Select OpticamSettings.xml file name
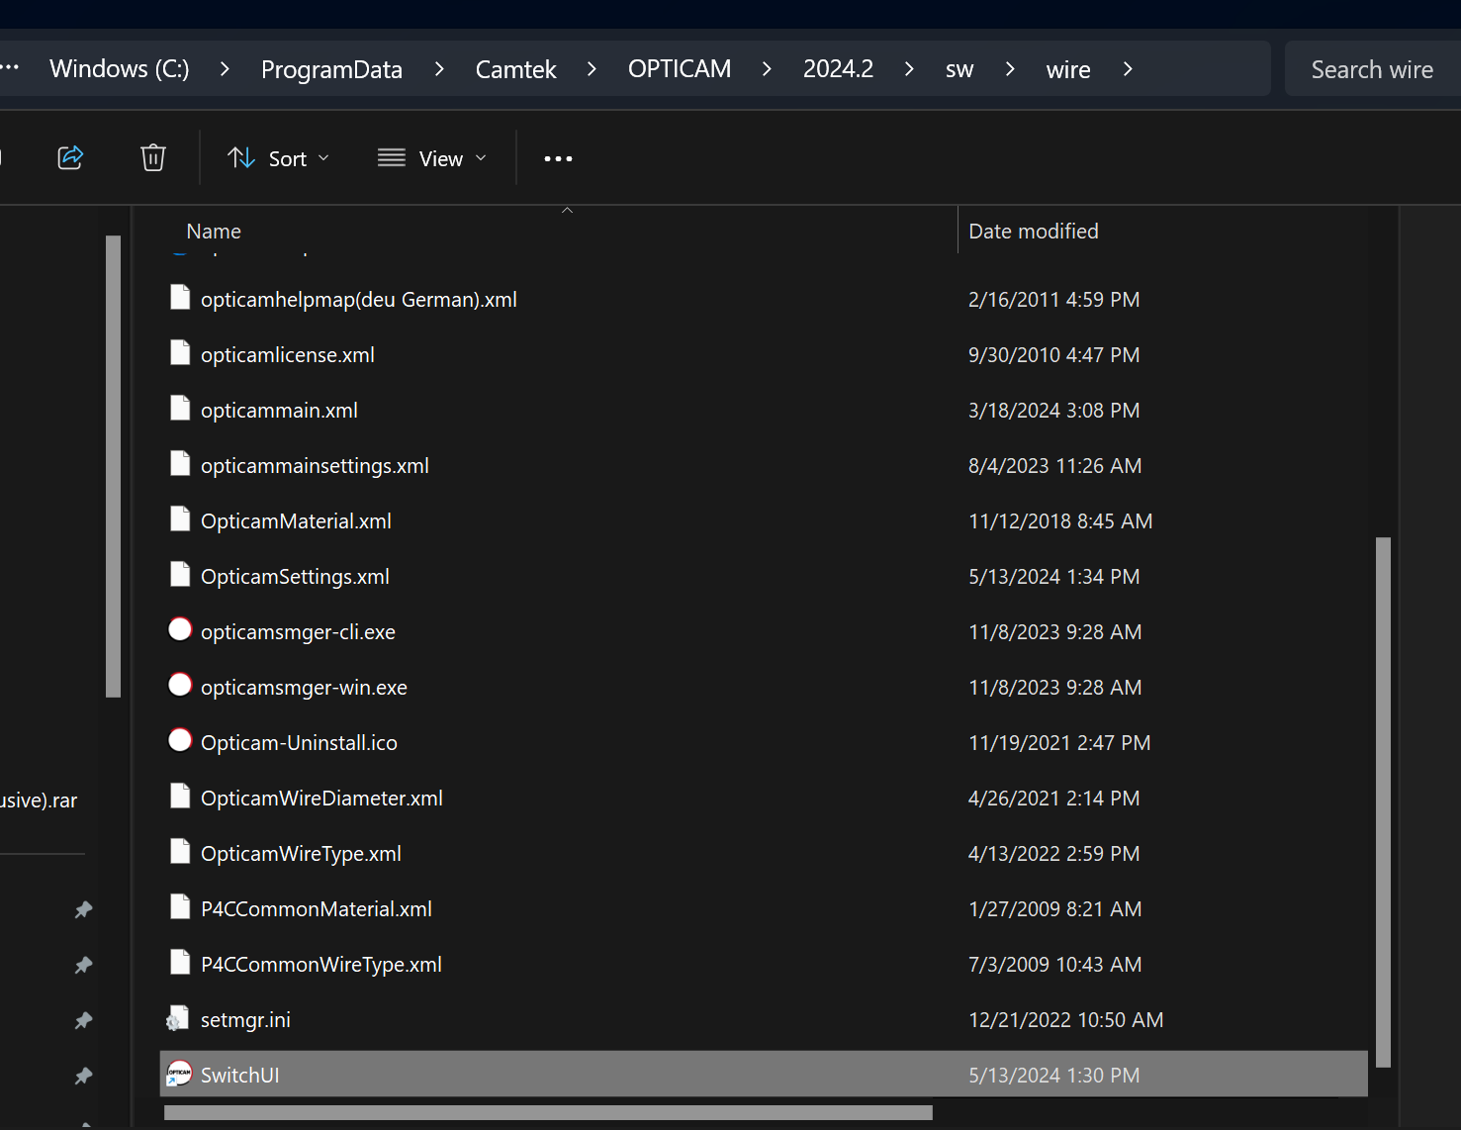The height and width of the screenshot is (1130, 1461). click(x=295, y=577)
